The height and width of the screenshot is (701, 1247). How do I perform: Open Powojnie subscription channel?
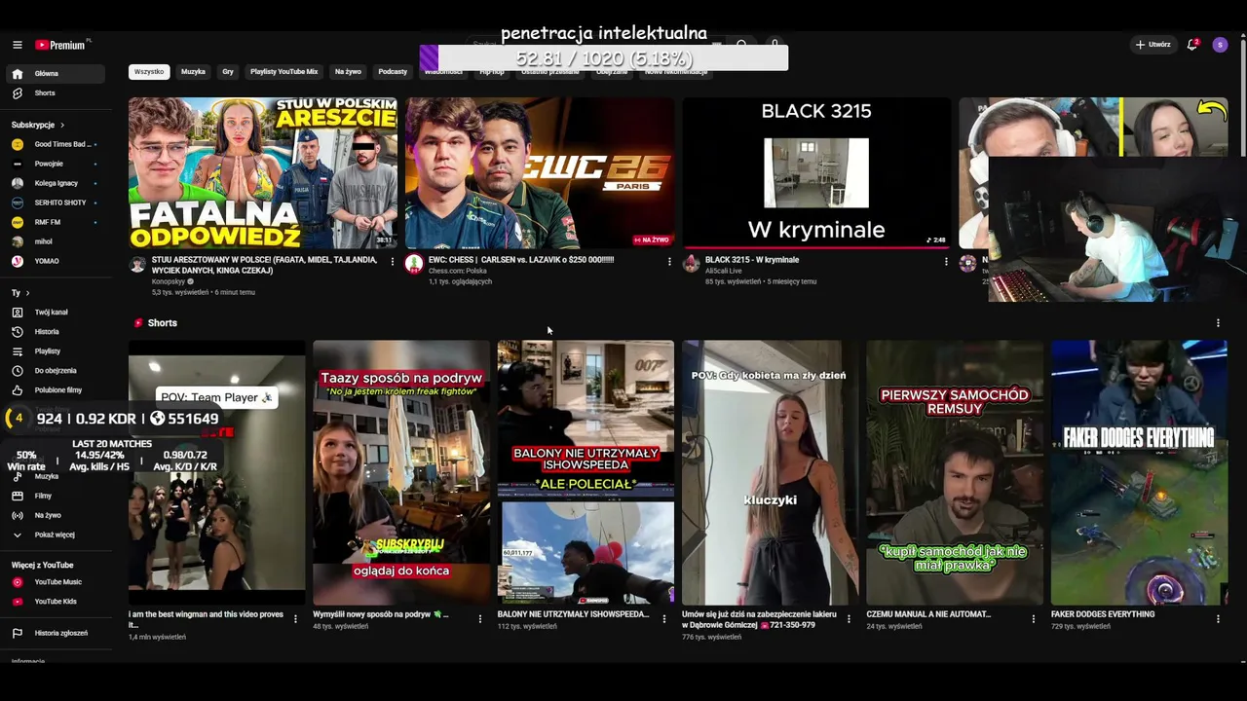coord(55,164)
